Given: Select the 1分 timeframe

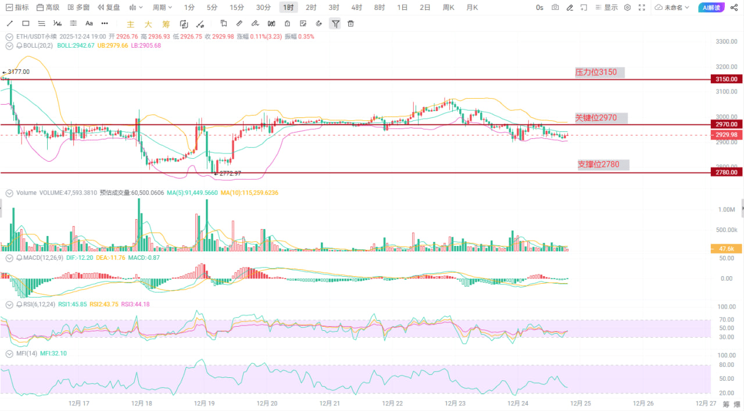Looking at the screenshot, I should coord(189,8).
